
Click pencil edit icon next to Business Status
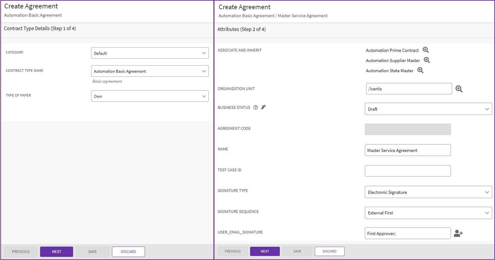click(x=263, y=107)
